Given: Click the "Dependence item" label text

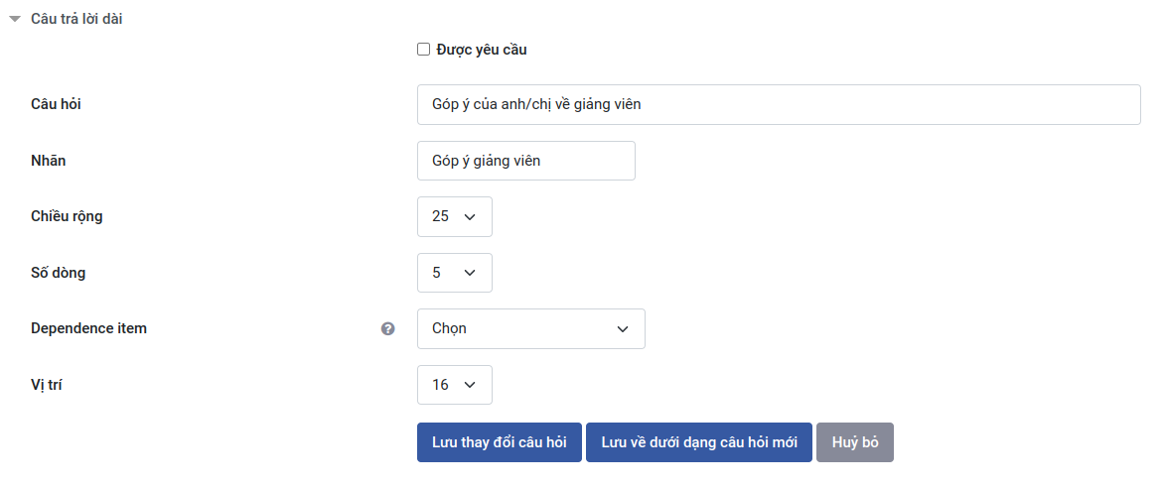Looking at the screenshot, I should [88, 328].
